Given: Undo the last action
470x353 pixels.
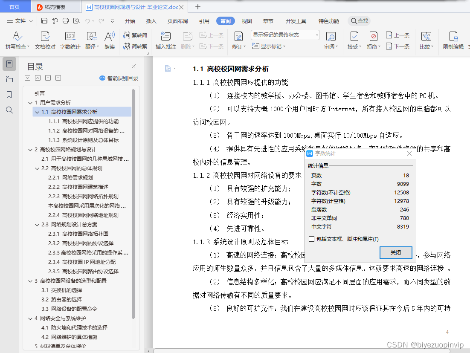Looking at the screenshot, I should pyautogui.click(x=87, y=20).
